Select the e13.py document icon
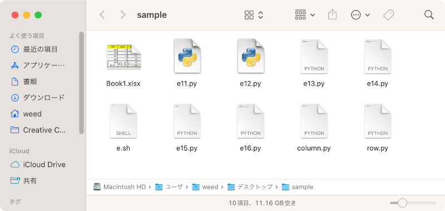This screenshot has height=211, width=445. point(314,57)
